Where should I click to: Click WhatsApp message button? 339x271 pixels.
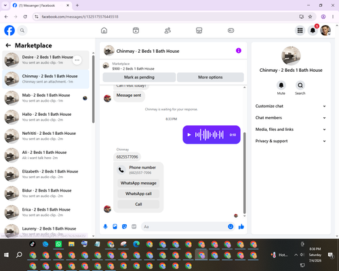click(138, 183)
